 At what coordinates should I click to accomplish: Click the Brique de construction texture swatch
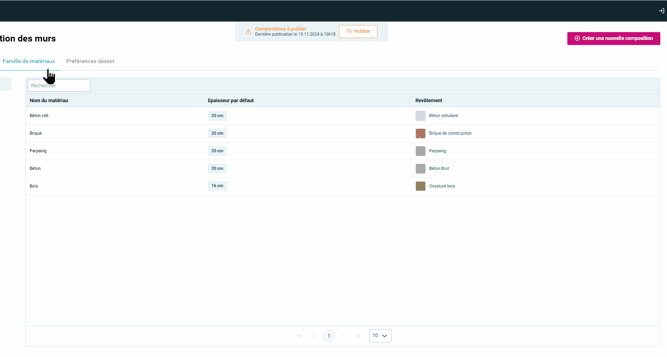pos(420,133)
